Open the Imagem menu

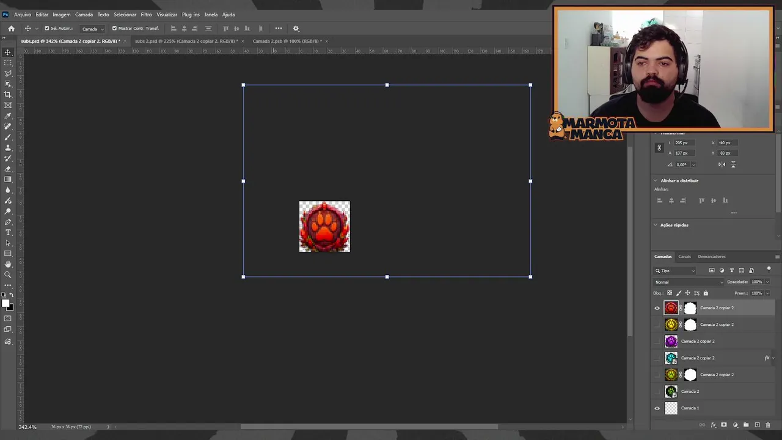[x=61, y=14]
